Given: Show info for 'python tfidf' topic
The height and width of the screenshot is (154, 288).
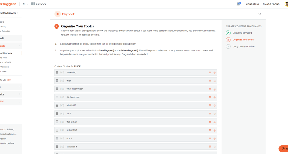Looking at the screenshot, I should click(214, 130).
